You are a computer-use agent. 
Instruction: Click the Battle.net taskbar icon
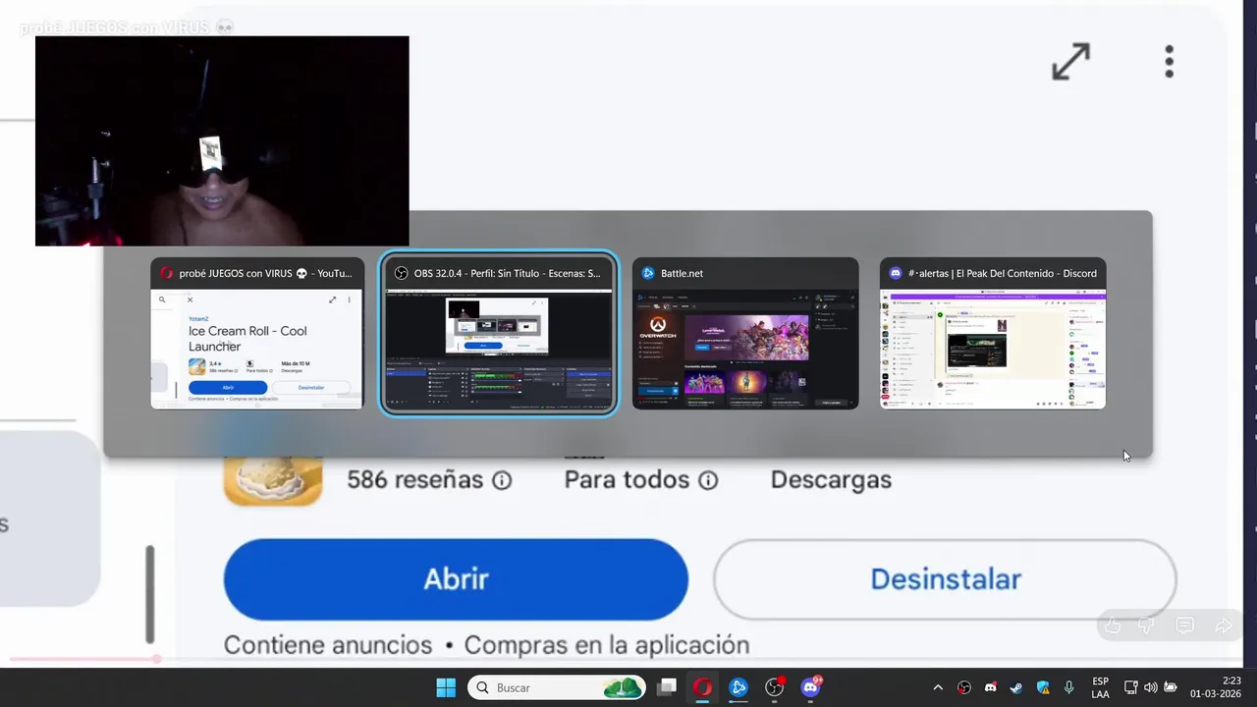click(738, 687)
